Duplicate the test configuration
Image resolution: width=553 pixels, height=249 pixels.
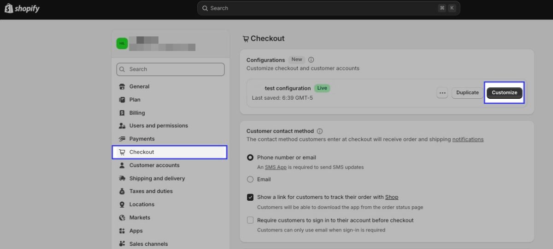pyautogui.click(x=467, y=93)
